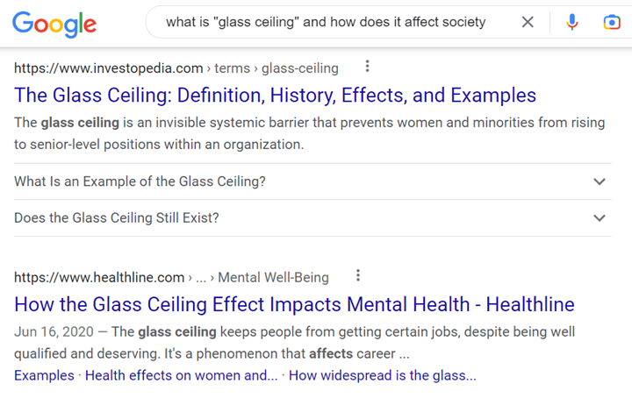Focus the search box with glass ceiling query
Image resolution: width=632 pixels, height=398 pixels.
tap(325, 22)
